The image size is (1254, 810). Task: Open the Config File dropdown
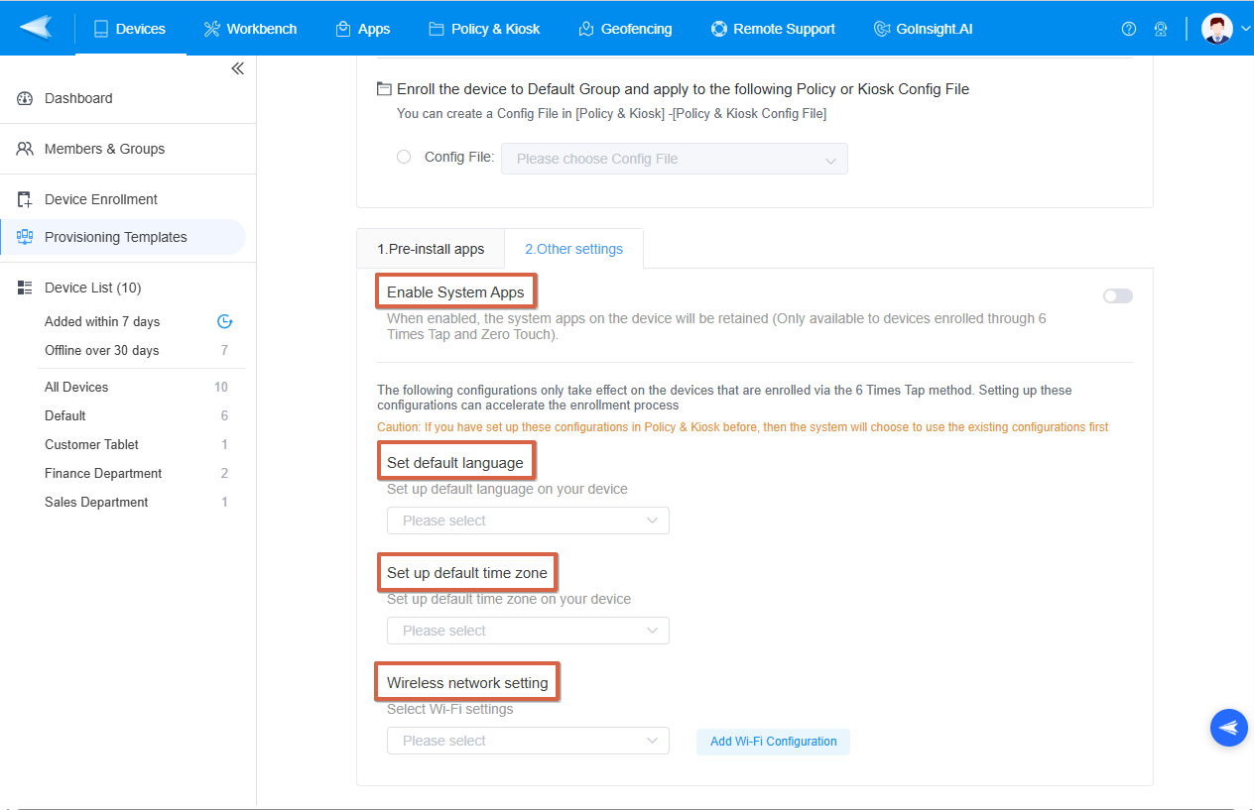[675, 159]
